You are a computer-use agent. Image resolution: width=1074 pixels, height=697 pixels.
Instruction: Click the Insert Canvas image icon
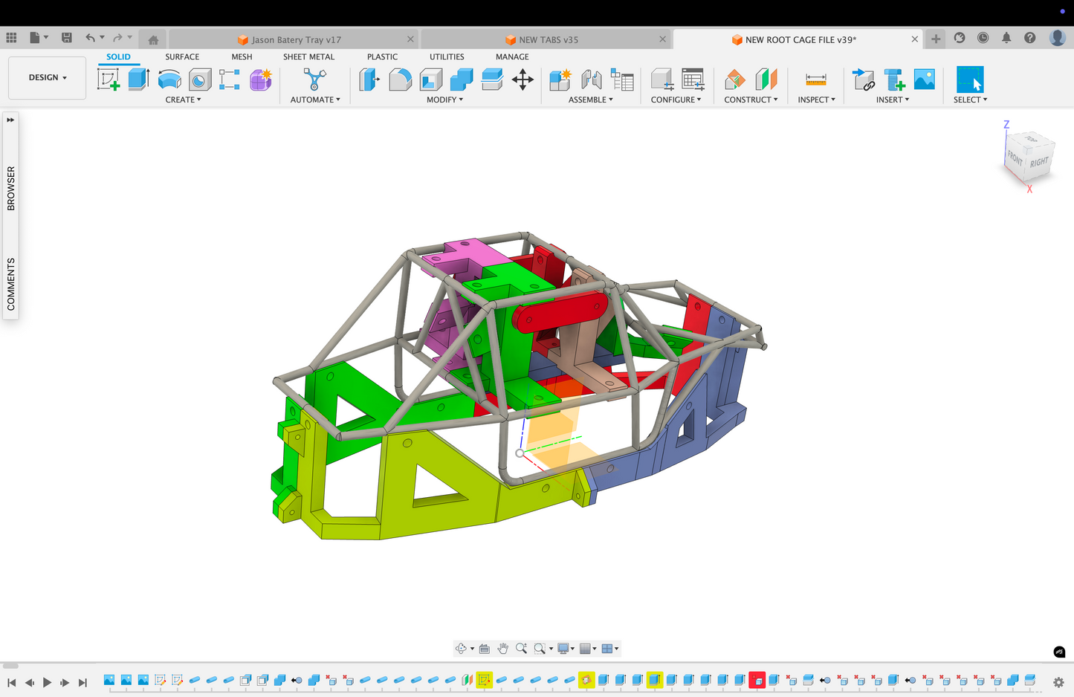[x=924, y=80]
